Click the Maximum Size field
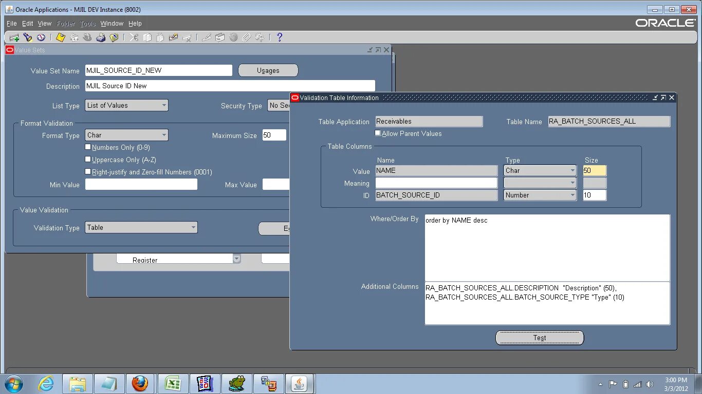Viewport: 702px width, 394px height. (274, 135)
